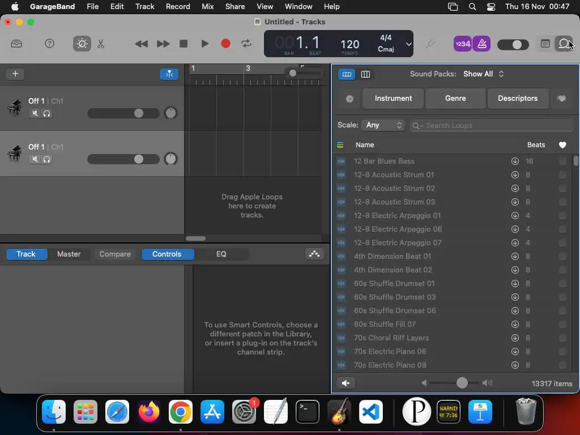Click the horizontal zoom slider in ruler
The width and height of the screenshot is (580, 435).
tap(304, 73)
